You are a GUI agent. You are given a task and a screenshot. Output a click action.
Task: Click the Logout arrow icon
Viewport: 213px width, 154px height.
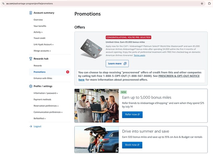31,127
